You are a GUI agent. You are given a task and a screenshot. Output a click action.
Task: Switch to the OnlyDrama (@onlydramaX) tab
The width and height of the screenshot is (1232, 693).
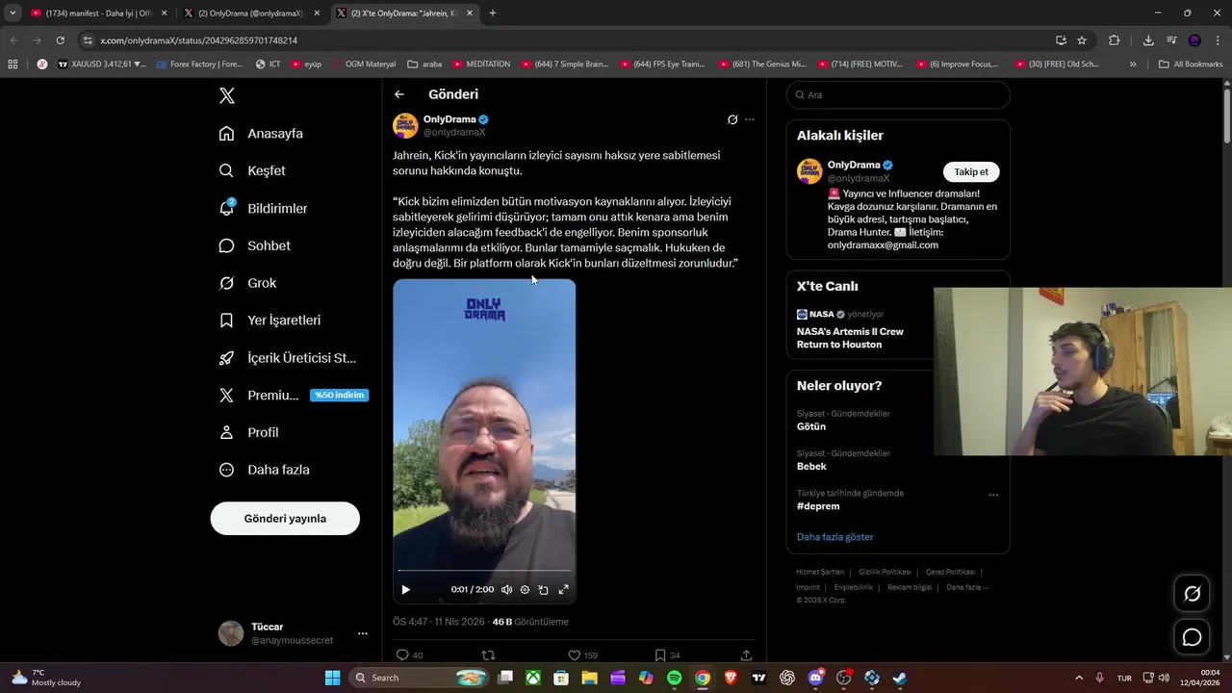click(250, 13)
